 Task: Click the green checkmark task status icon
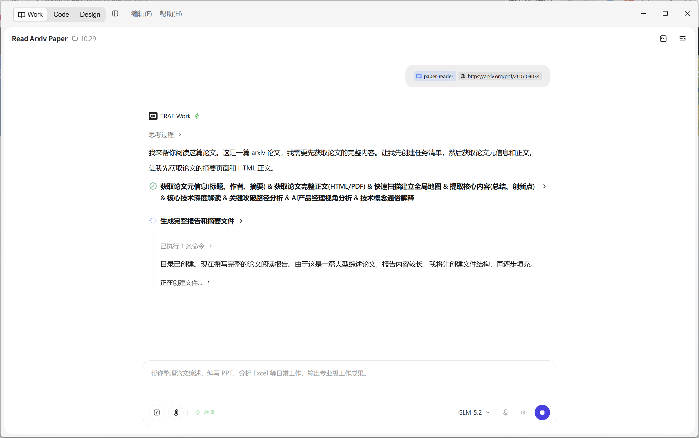153,186
